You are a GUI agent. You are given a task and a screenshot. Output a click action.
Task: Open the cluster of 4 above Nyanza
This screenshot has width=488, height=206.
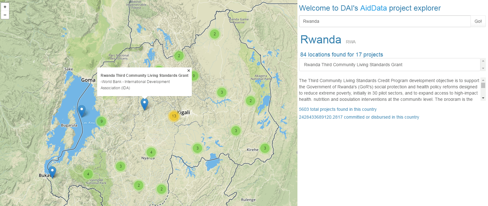[151, 152]
